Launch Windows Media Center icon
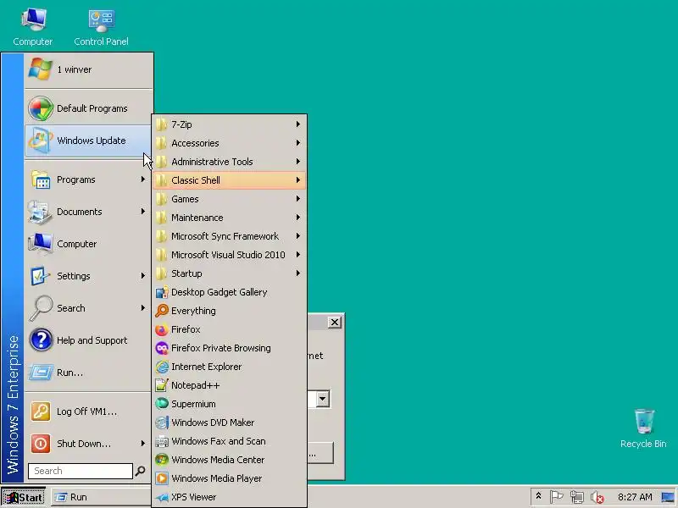The image size is (678, 508). 161,460
